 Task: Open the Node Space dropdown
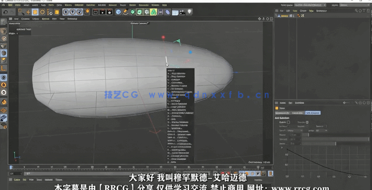click(310, 5)
